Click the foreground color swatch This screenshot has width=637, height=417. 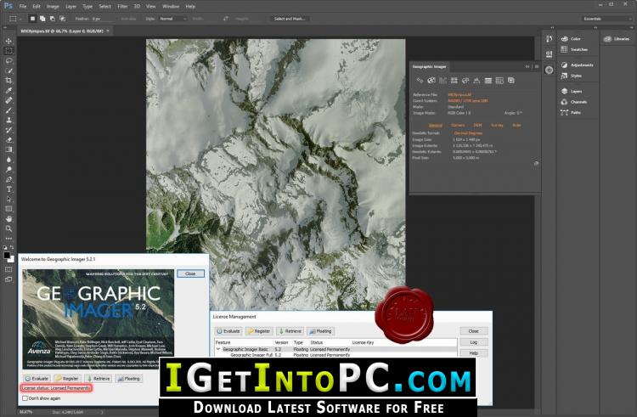(x=7, y=256)
